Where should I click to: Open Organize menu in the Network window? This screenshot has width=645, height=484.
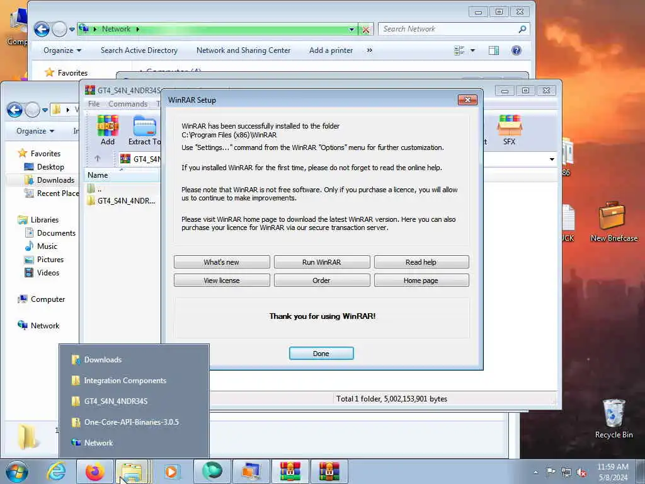click(x=62, y=50)
